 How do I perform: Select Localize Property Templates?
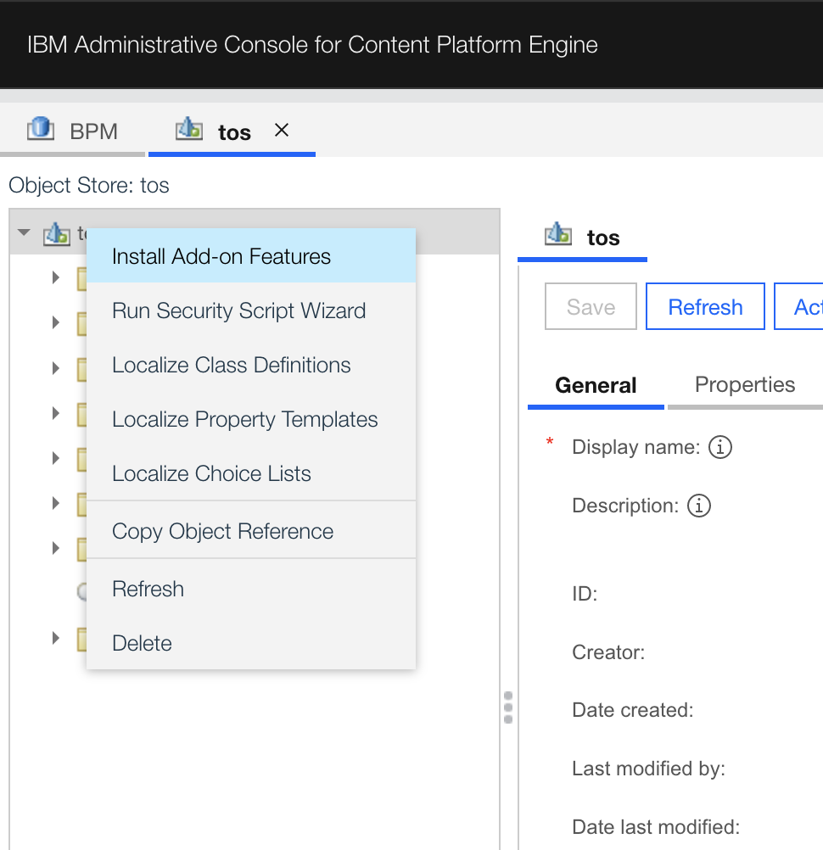251,419
